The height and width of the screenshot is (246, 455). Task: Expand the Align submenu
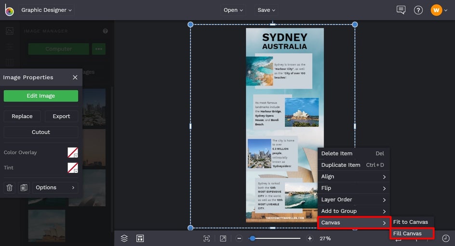click(353, 177)
